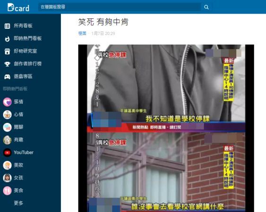
Task: Open the bottom brick wall news image
Action: coord(166,172)
